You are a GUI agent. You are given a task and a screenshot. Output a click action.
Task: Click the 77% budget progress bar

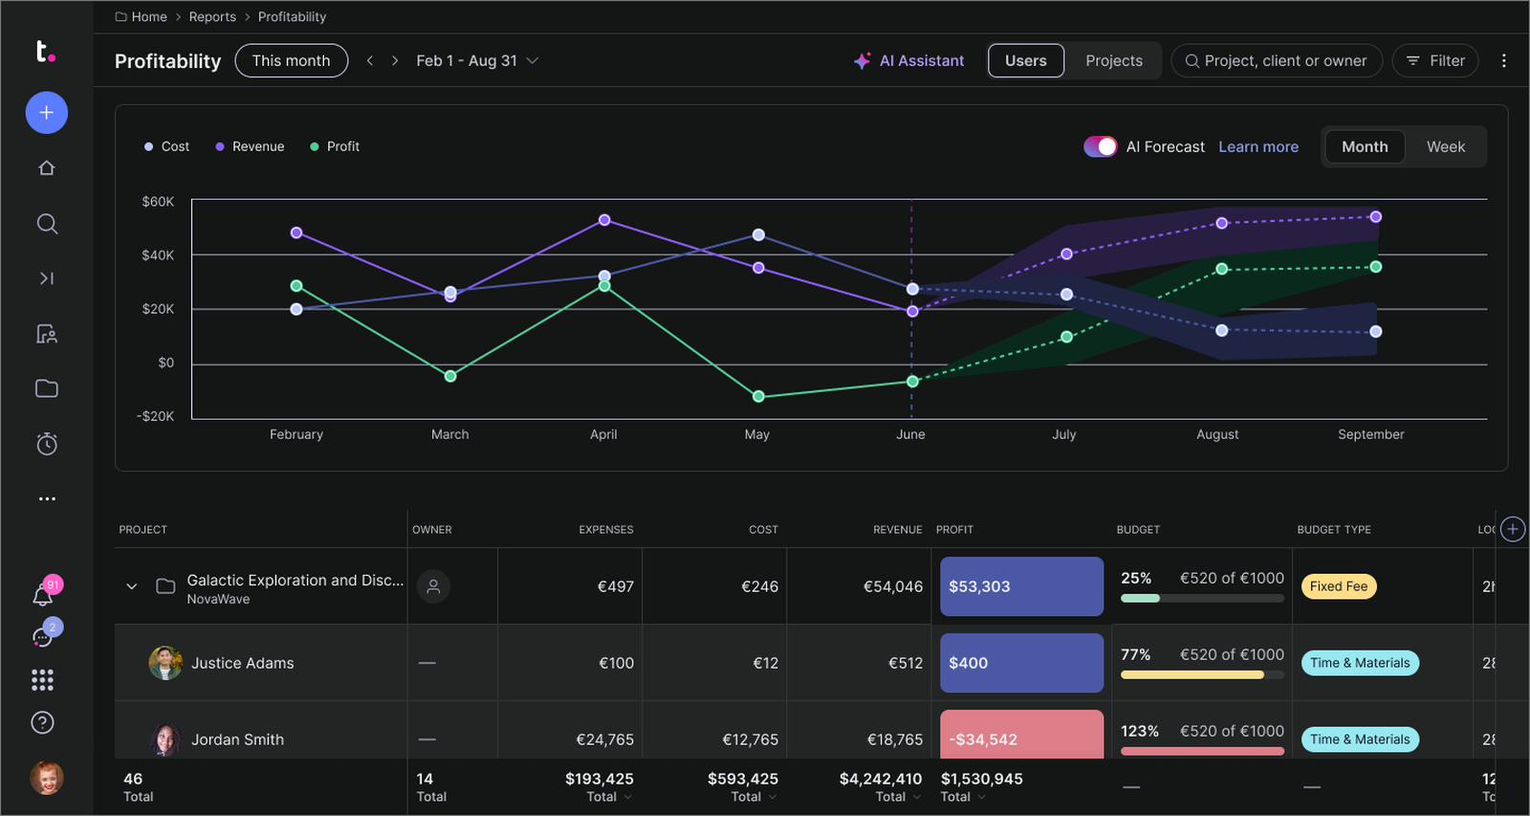1202,674
